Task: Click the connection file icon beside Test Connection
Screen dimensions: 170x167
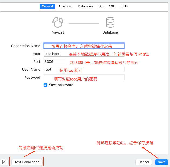Action: pyautogui.click(x=4, y=162)
